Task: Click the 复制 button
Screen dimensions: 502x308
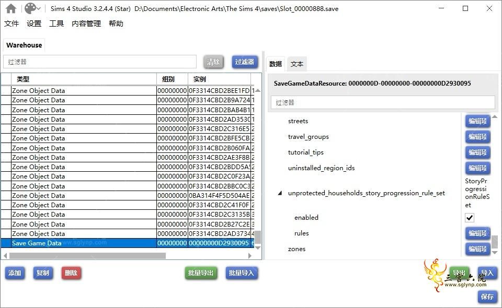Action: 43,273
